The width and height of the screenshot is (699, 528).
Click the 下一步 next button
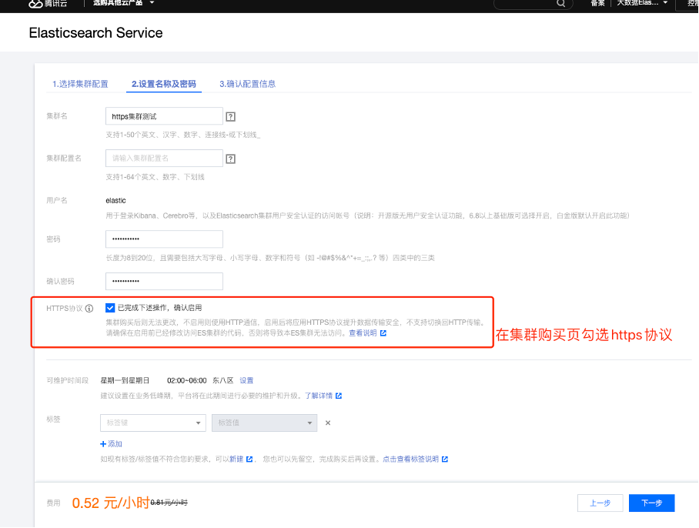tap(651, 503)
